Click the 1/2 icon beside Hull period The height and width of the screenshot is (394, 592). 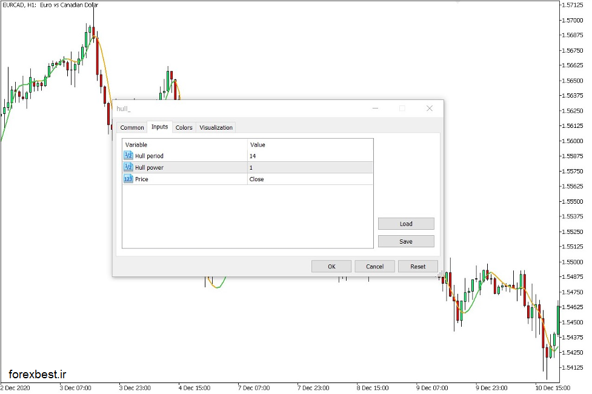point(128,155)
